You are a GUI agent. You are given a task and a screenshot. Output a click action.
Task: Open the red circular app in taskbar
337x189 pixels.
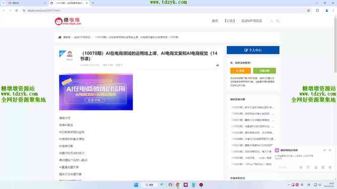pyautogui.click(x=201, y=184)
